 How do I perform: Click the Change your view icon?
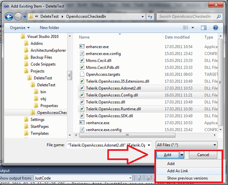click(185, 28)
